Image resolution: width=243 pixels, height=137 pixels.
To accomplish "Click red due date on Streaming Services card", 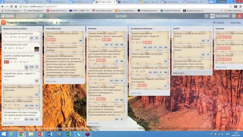I will (51, 40).
